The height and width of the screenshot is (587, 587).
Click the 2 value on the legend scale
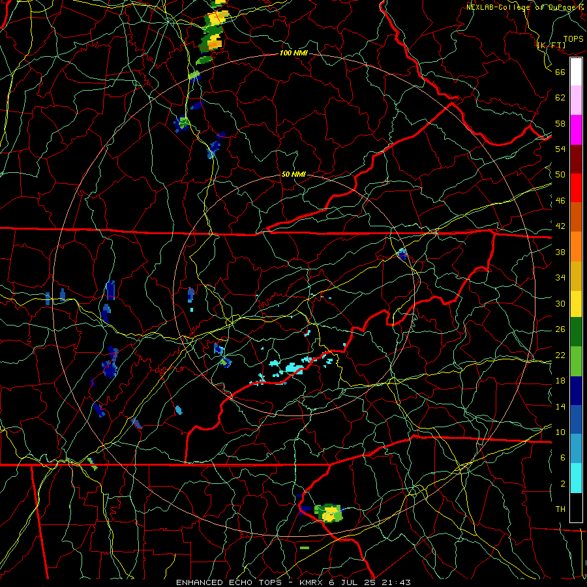tap(562, 484)
